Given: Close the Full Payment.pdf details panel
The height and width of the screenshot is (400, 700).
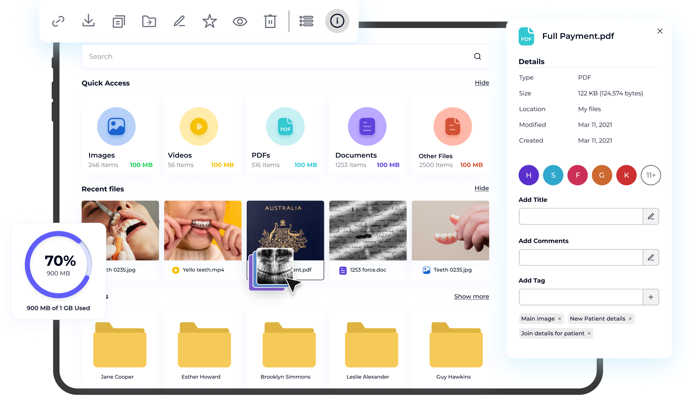Looking at the screenshot, I should 660,31.
